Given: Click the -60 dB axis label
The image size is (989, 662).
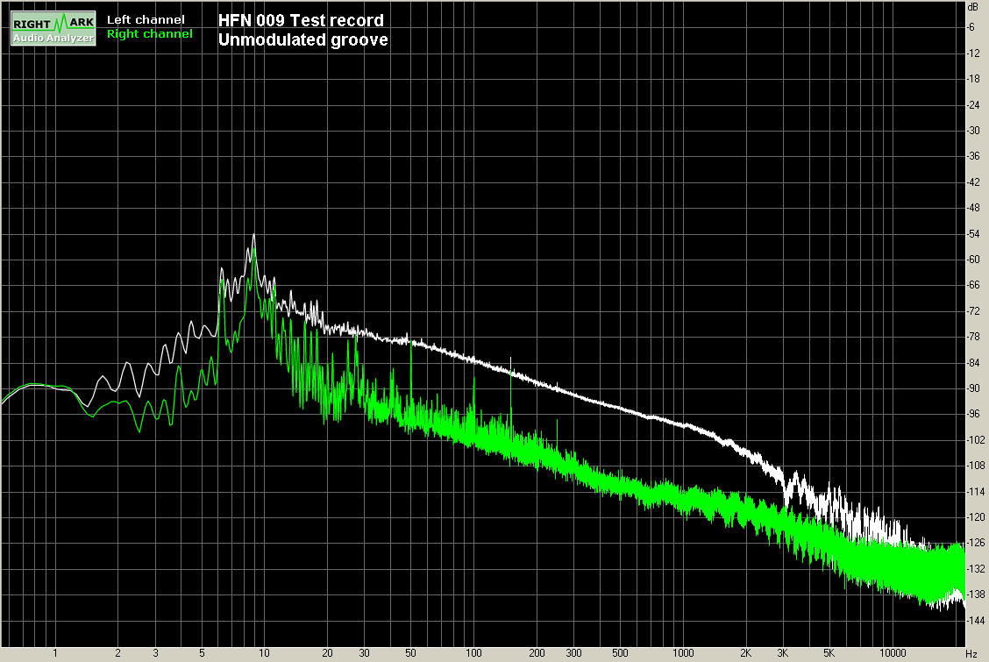Looking at the screenshot, I should (973, 260).
